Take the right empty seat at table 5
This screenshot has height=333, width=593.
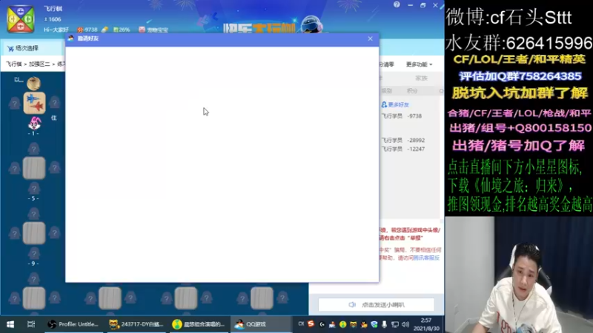[54, 168]
